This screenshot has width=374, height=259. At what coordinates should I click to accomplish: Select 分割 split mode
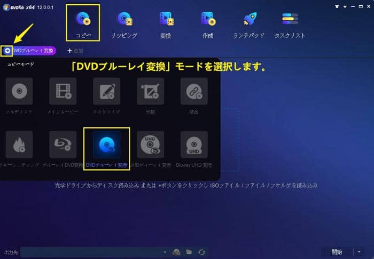pos(150,91)
